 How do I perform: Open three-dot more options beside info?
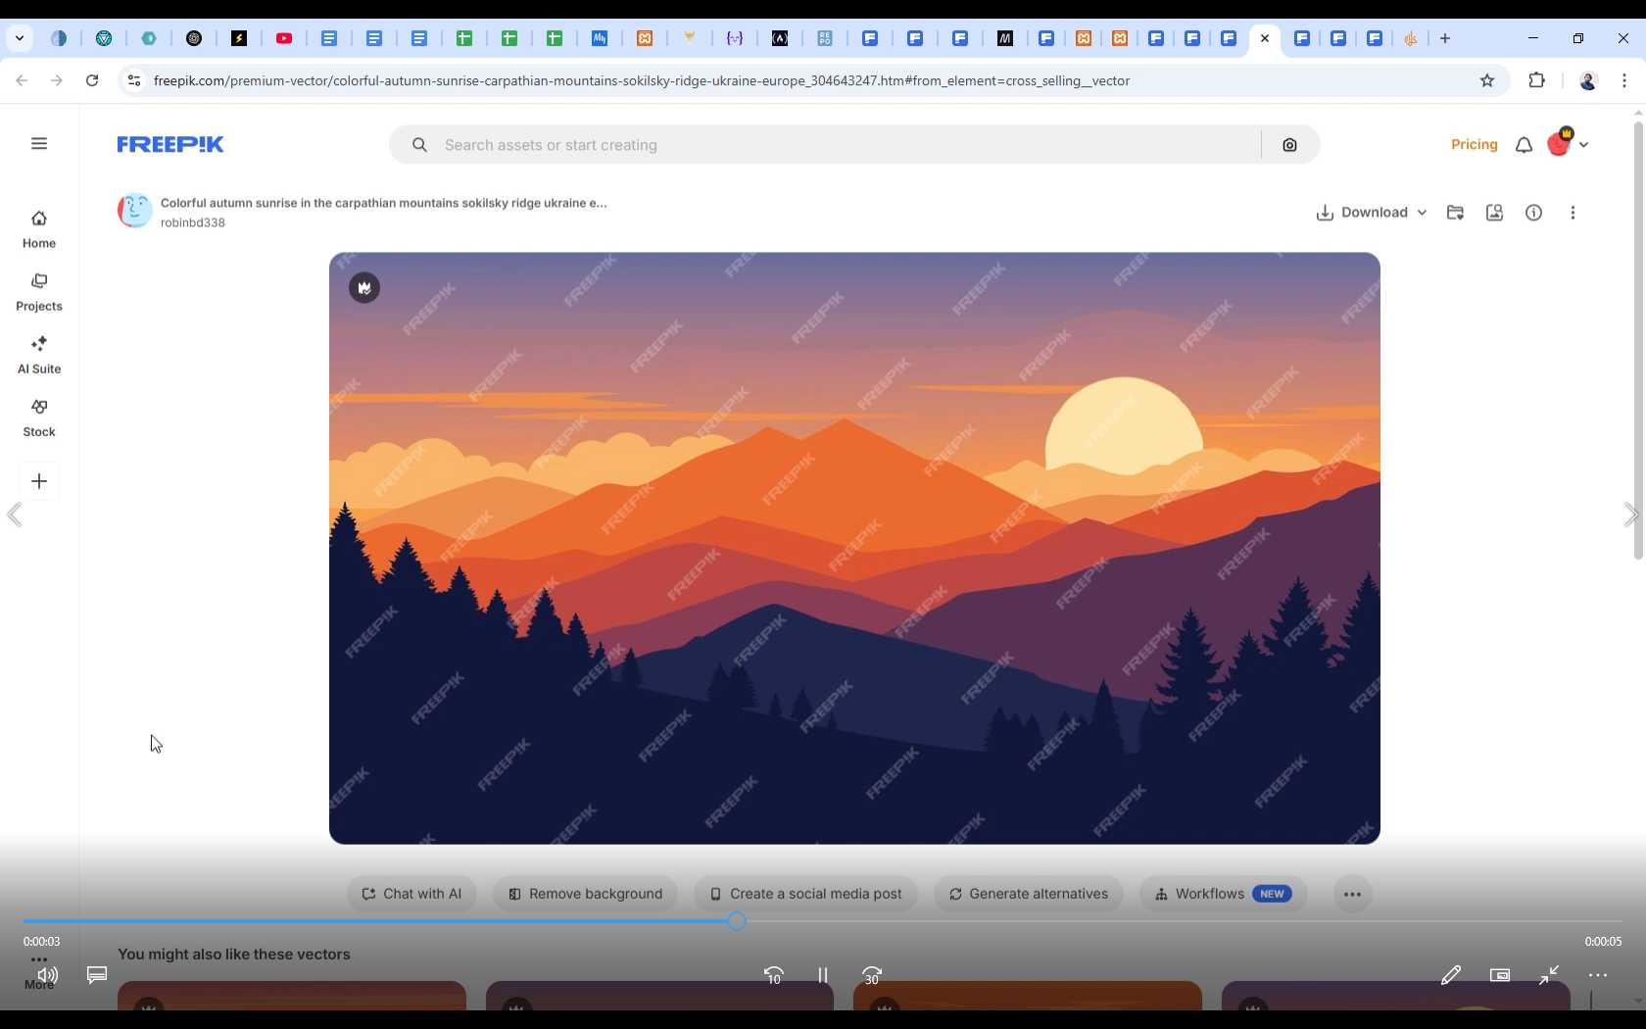pos(1573,213)
